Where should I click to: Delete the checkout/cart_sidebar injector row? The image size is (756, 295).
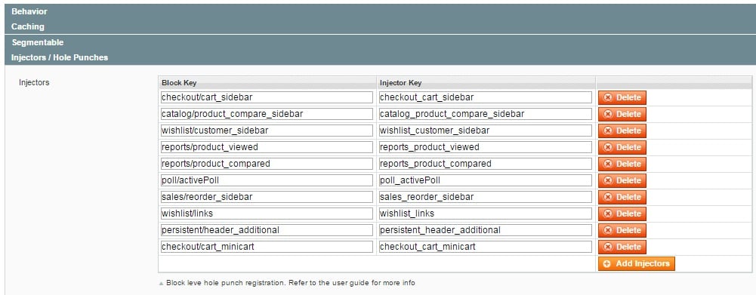pos(622,97)
